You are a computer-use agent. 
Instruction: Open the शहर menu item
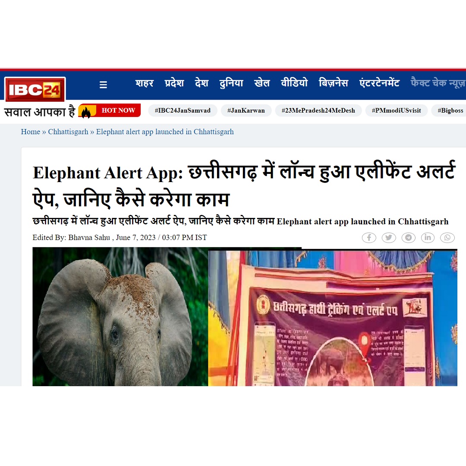pos(145,83)
